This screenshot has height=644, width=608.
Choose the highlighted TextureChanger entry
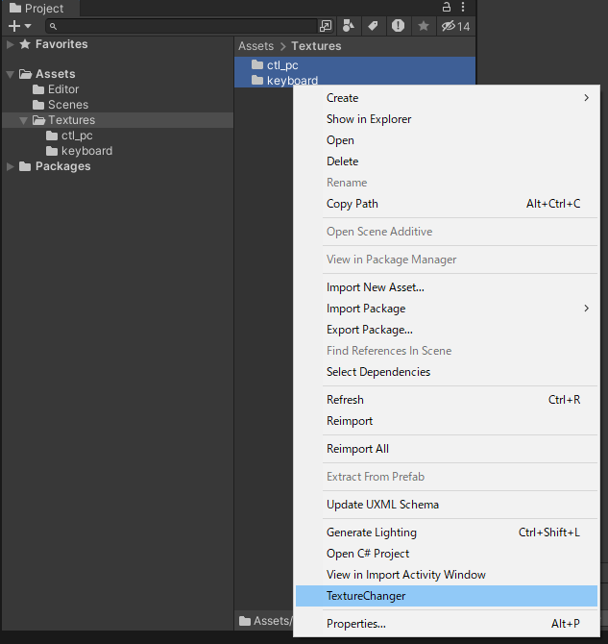coord(447,596)
